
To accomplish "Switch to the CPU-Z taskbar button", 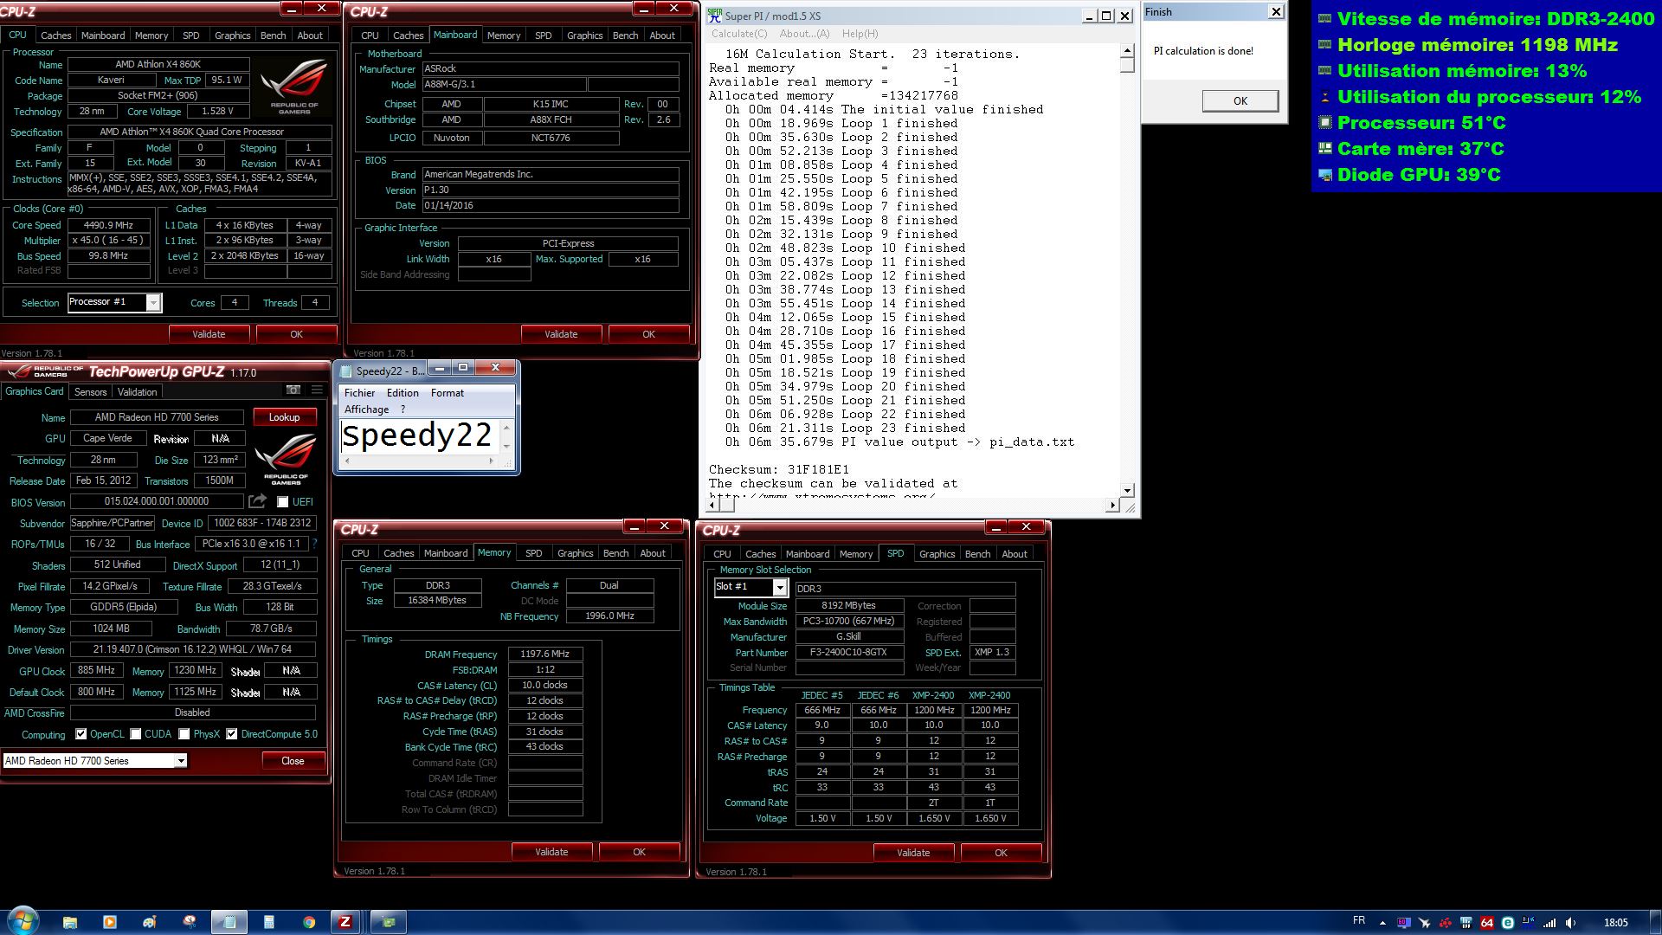I will point(345,922).
